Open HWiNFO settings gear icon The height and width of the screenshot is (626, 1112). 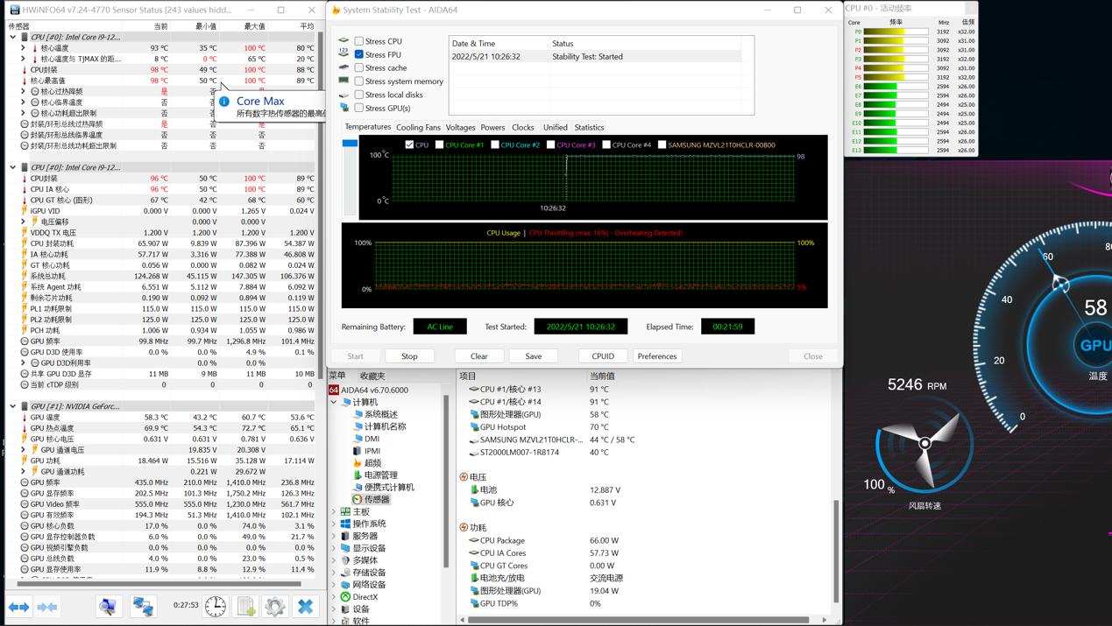[275, 606]
